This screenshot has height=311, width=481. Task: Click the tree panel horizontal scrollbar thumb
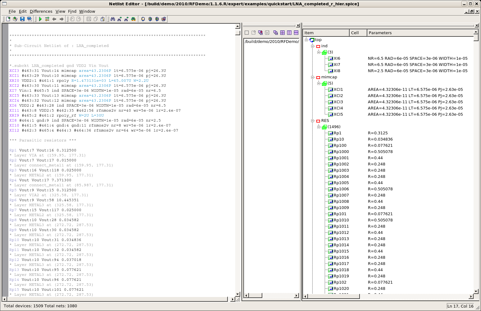pyautogui.click(x=333, y=296)
